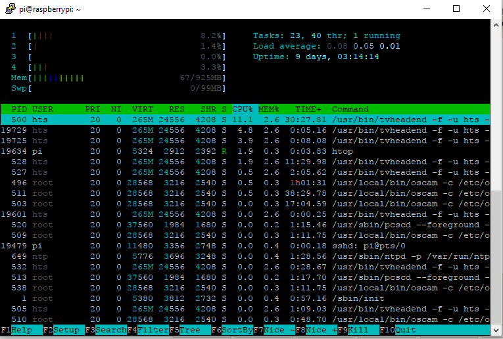Maximize the PuTTY window
This screenshot has width=503, height=339.
456,9
